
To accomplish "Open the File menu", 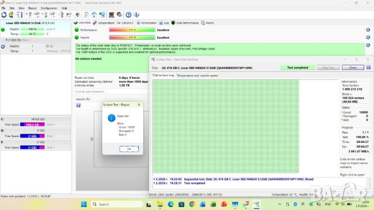I will coord(4,8).
